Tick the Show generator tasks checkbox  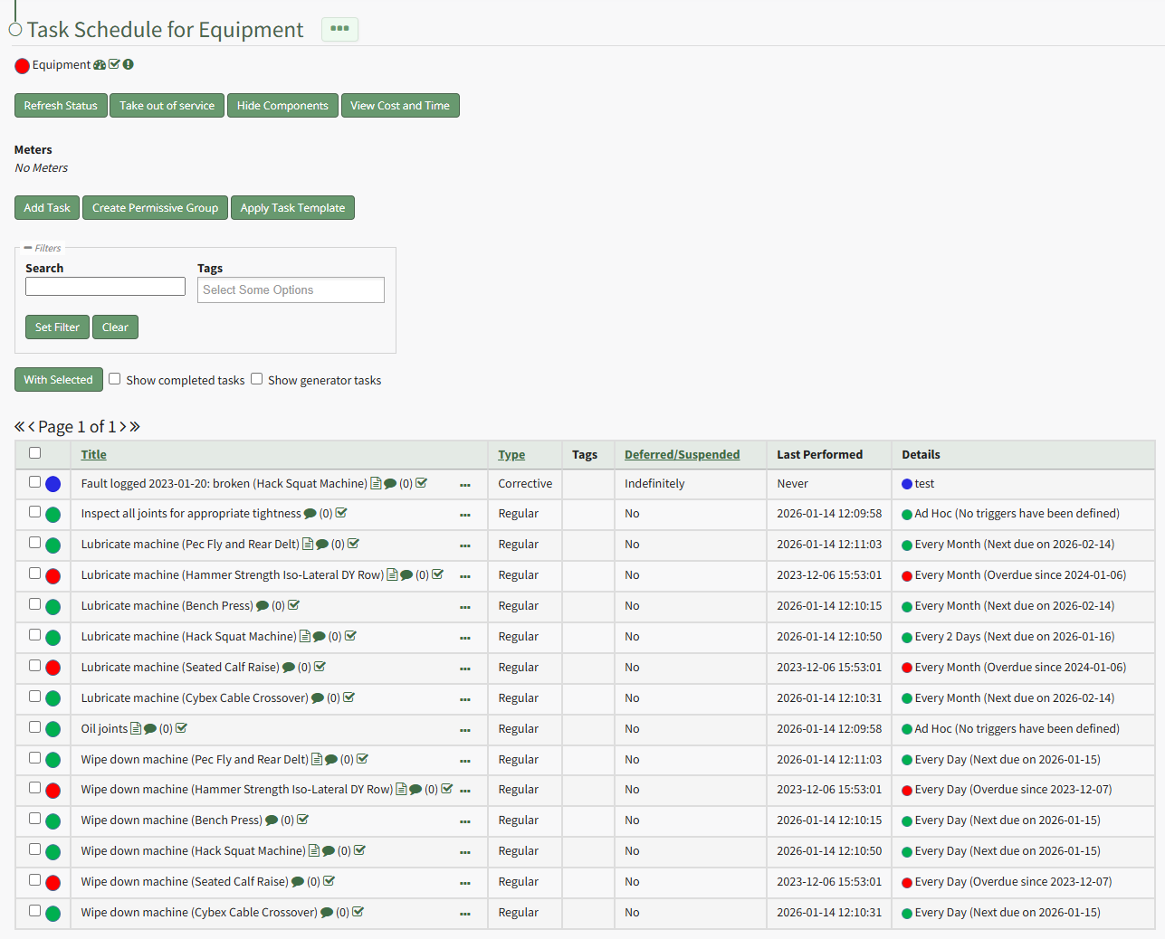click(257, 379)
